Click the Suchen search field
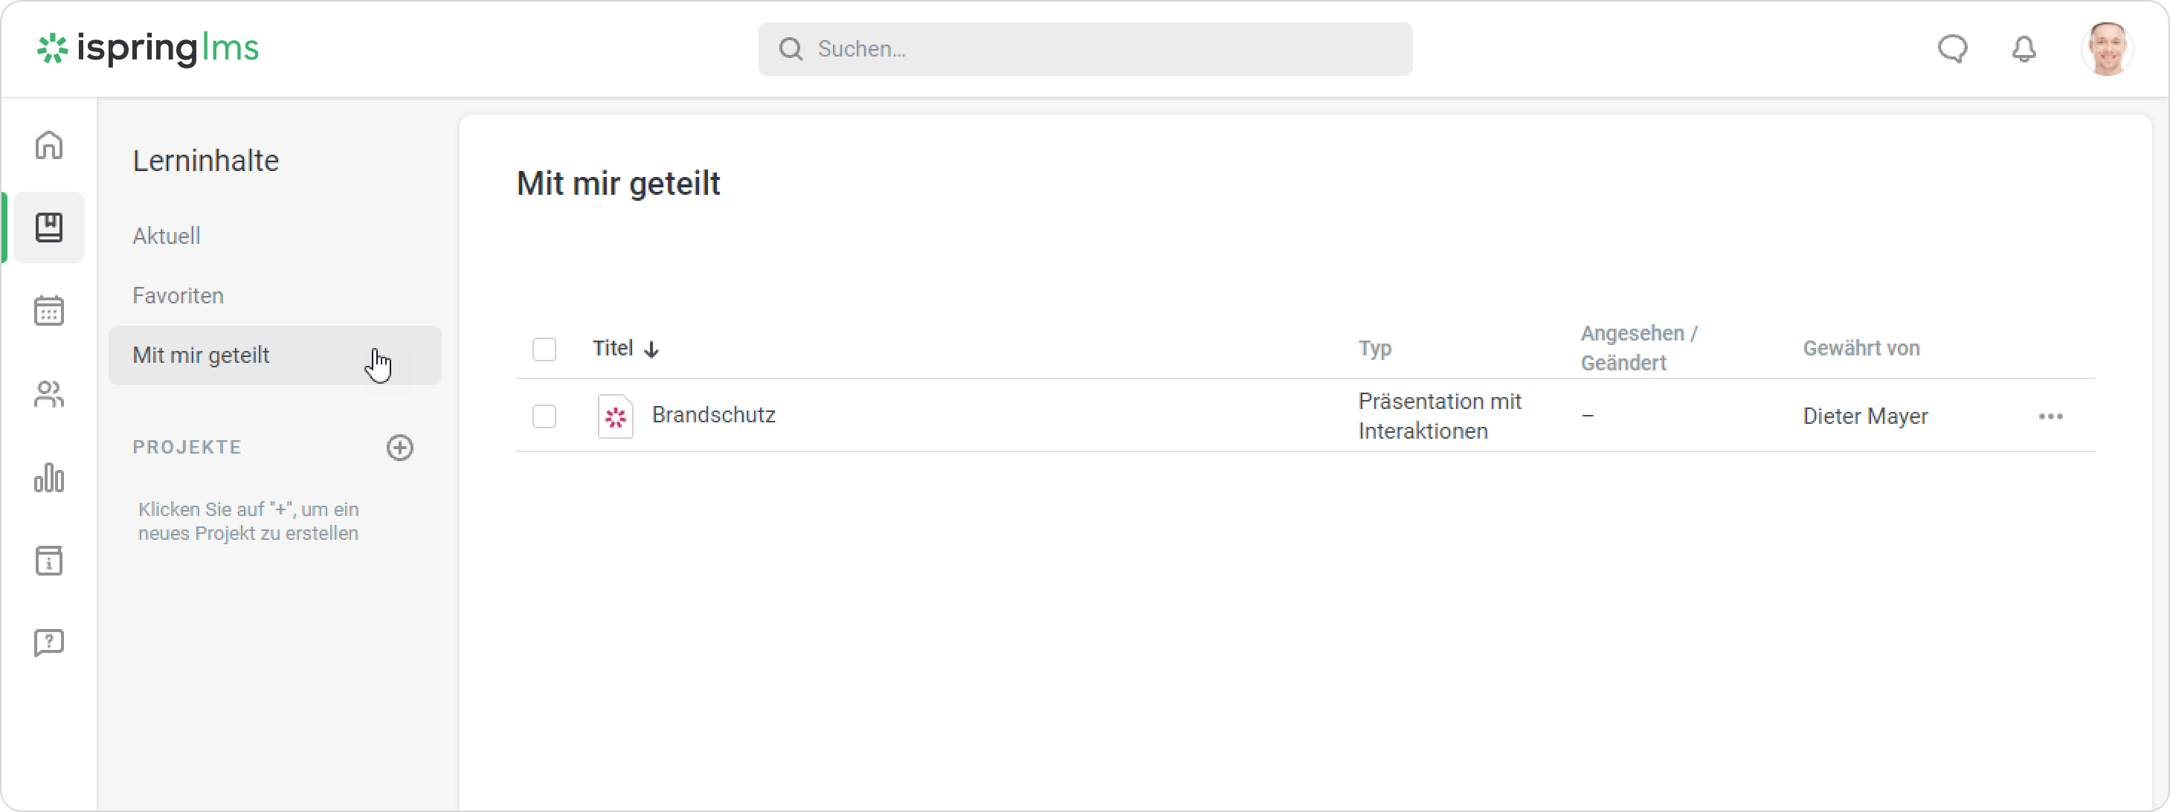The height and width of the screenshot is (812, 2170). tap(1085, 49)
